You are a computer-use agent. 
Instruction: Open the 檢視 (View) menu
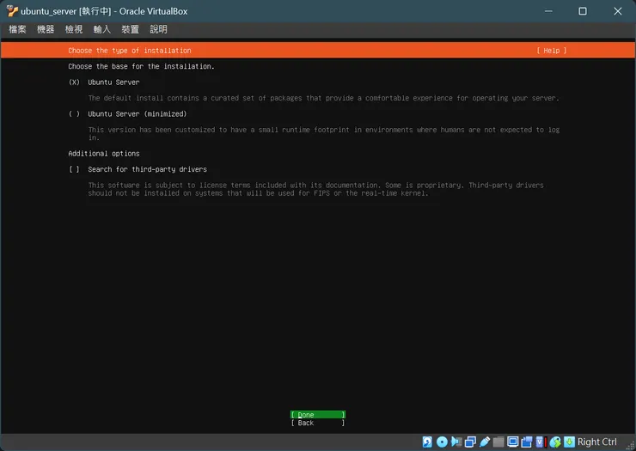pos(74,29)
